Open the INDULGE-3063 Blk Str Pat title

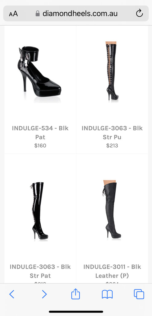tap(40, 271)
